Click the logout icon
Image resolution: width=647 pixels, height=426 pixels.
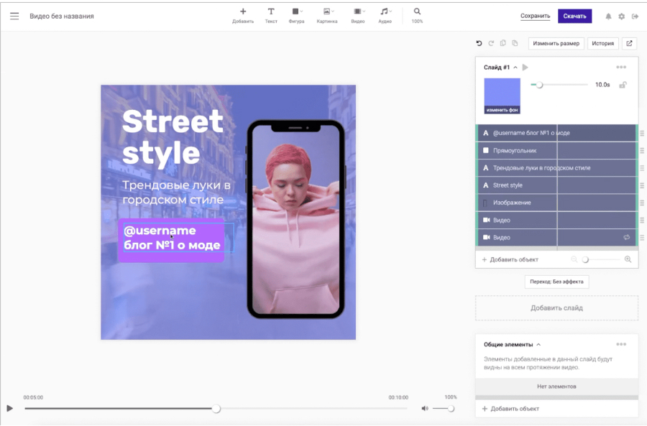coord(635,17)
